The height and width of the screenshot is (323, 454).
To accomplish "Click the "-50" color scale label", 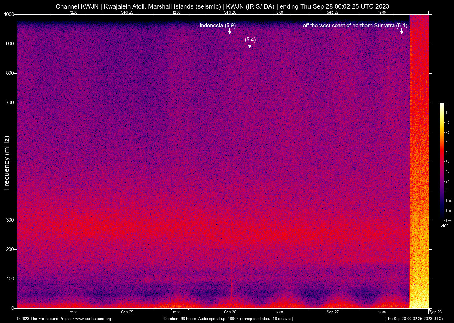I will click(x=446, y=152).
